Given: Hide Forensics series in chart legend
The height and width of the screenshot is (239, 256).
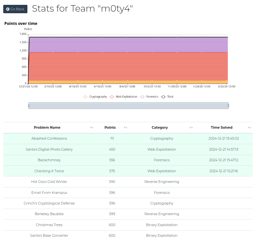Looking at the screenshot, I should 149,97.
